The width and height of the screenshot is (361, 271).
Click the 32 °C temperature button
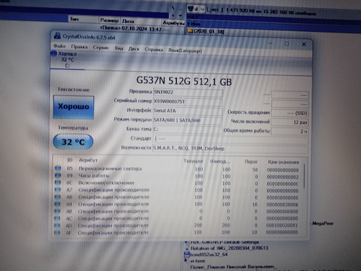click(73, 142)
